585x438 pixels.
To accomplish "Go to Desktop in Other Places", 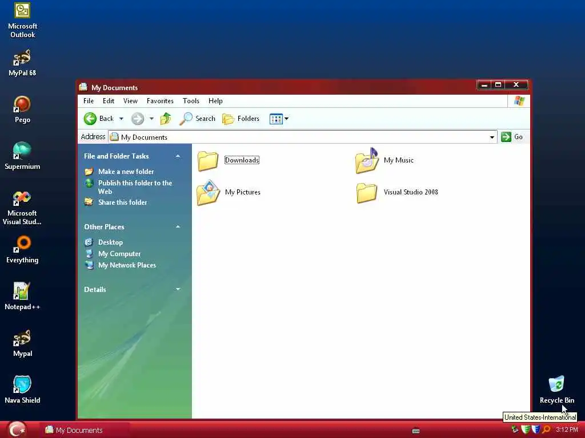I will [x=110, y=242].
